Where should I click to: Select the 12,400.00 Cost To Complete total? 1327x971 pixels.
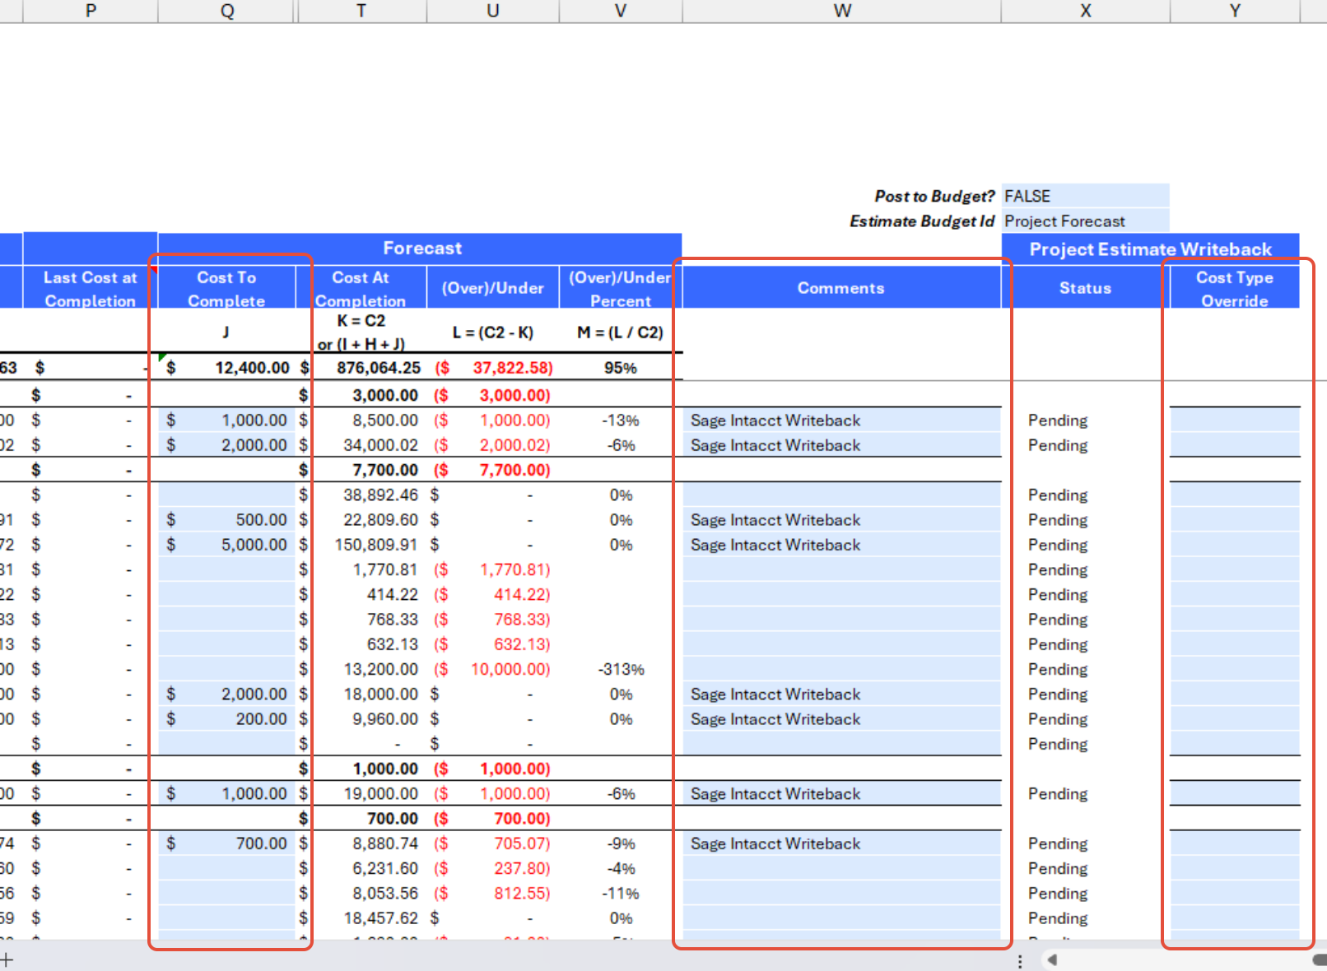click(226, 368)
